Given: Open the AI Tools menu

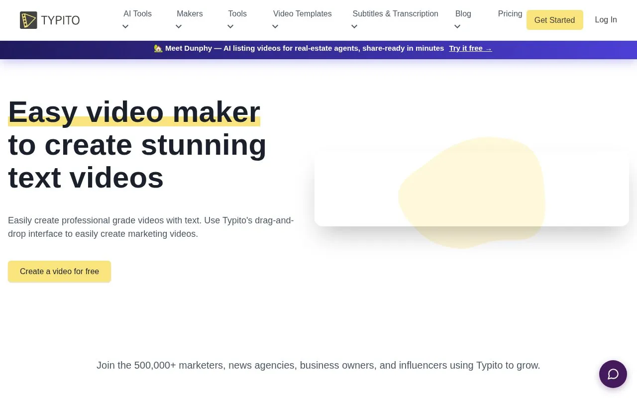Looking at the screenshot, I should pyautogui.click(x=137, y=14).
